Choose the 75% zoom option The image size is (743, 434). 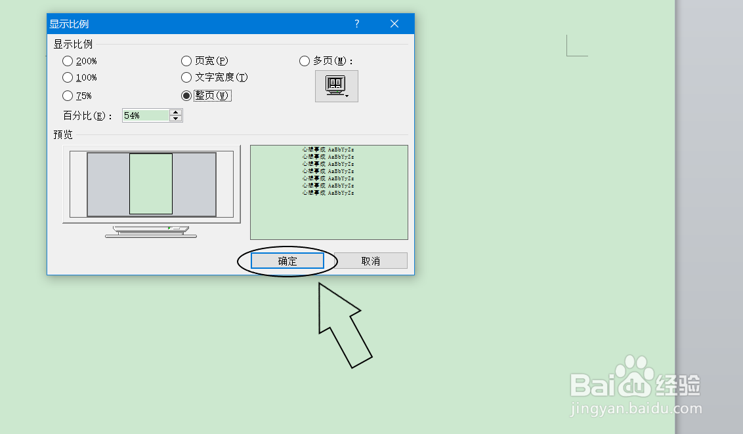(68, 95)
